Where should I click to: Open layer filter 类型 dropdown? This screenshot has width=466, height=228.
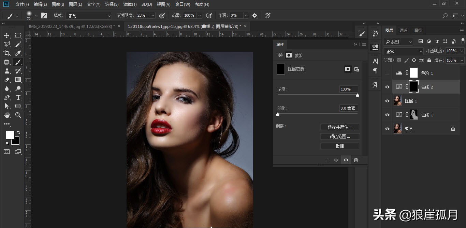pyautogui.click(x=398, y=42)
